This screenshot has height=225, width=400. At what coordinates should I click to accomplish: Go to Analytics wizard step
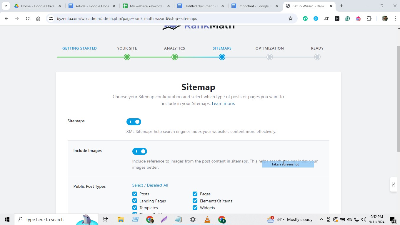(175, 48)
